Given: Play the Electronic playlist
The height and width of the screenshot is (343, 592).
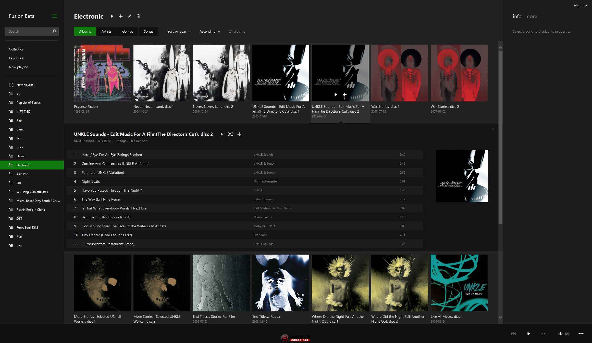Looking at the screenshot, I should (x=112, y=16).
